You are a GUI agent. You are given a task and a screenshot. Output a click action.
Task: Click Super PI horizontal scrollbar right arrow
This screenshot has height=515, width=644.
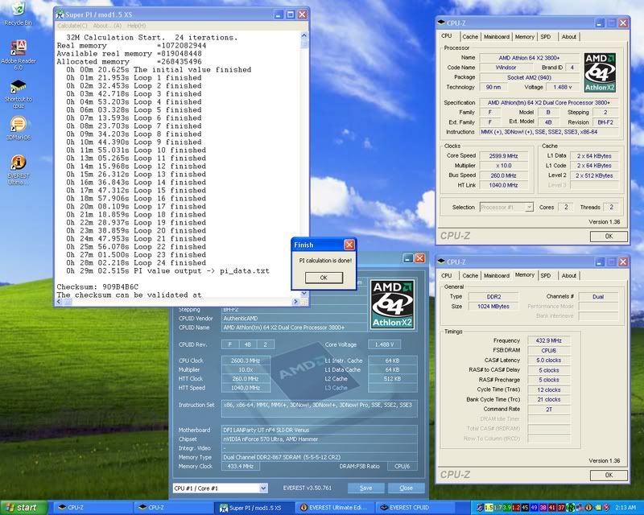[295, 302]
